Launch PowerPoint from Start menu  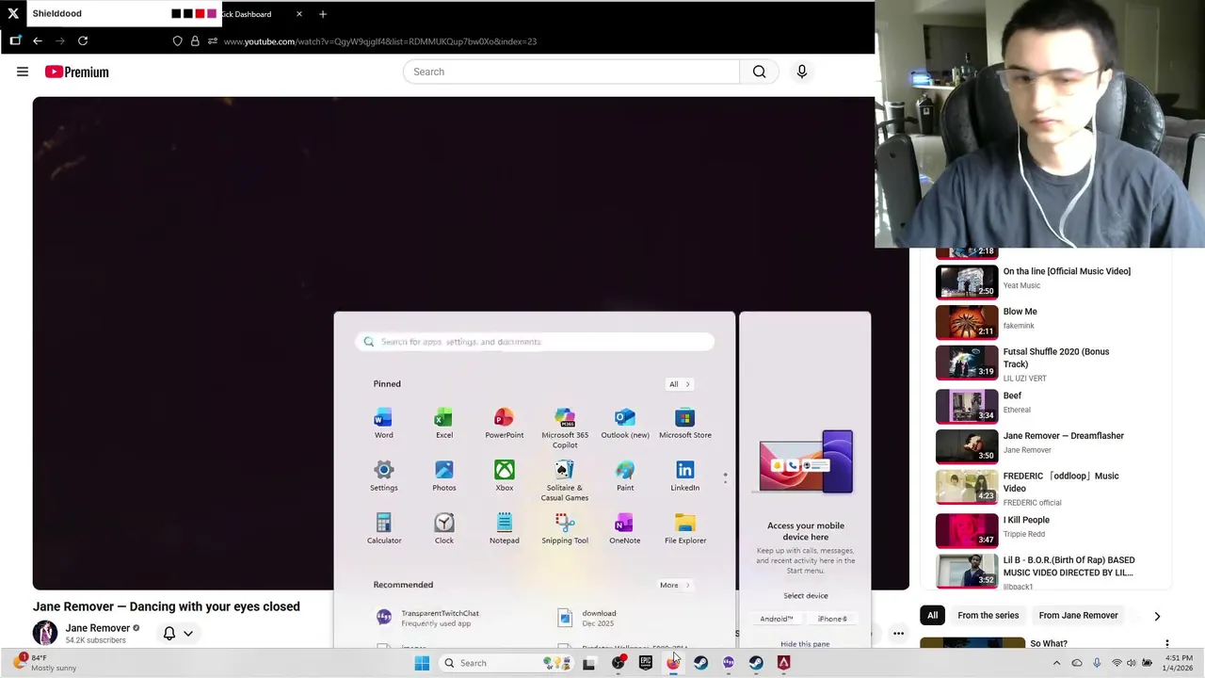(x=504, y=424)
